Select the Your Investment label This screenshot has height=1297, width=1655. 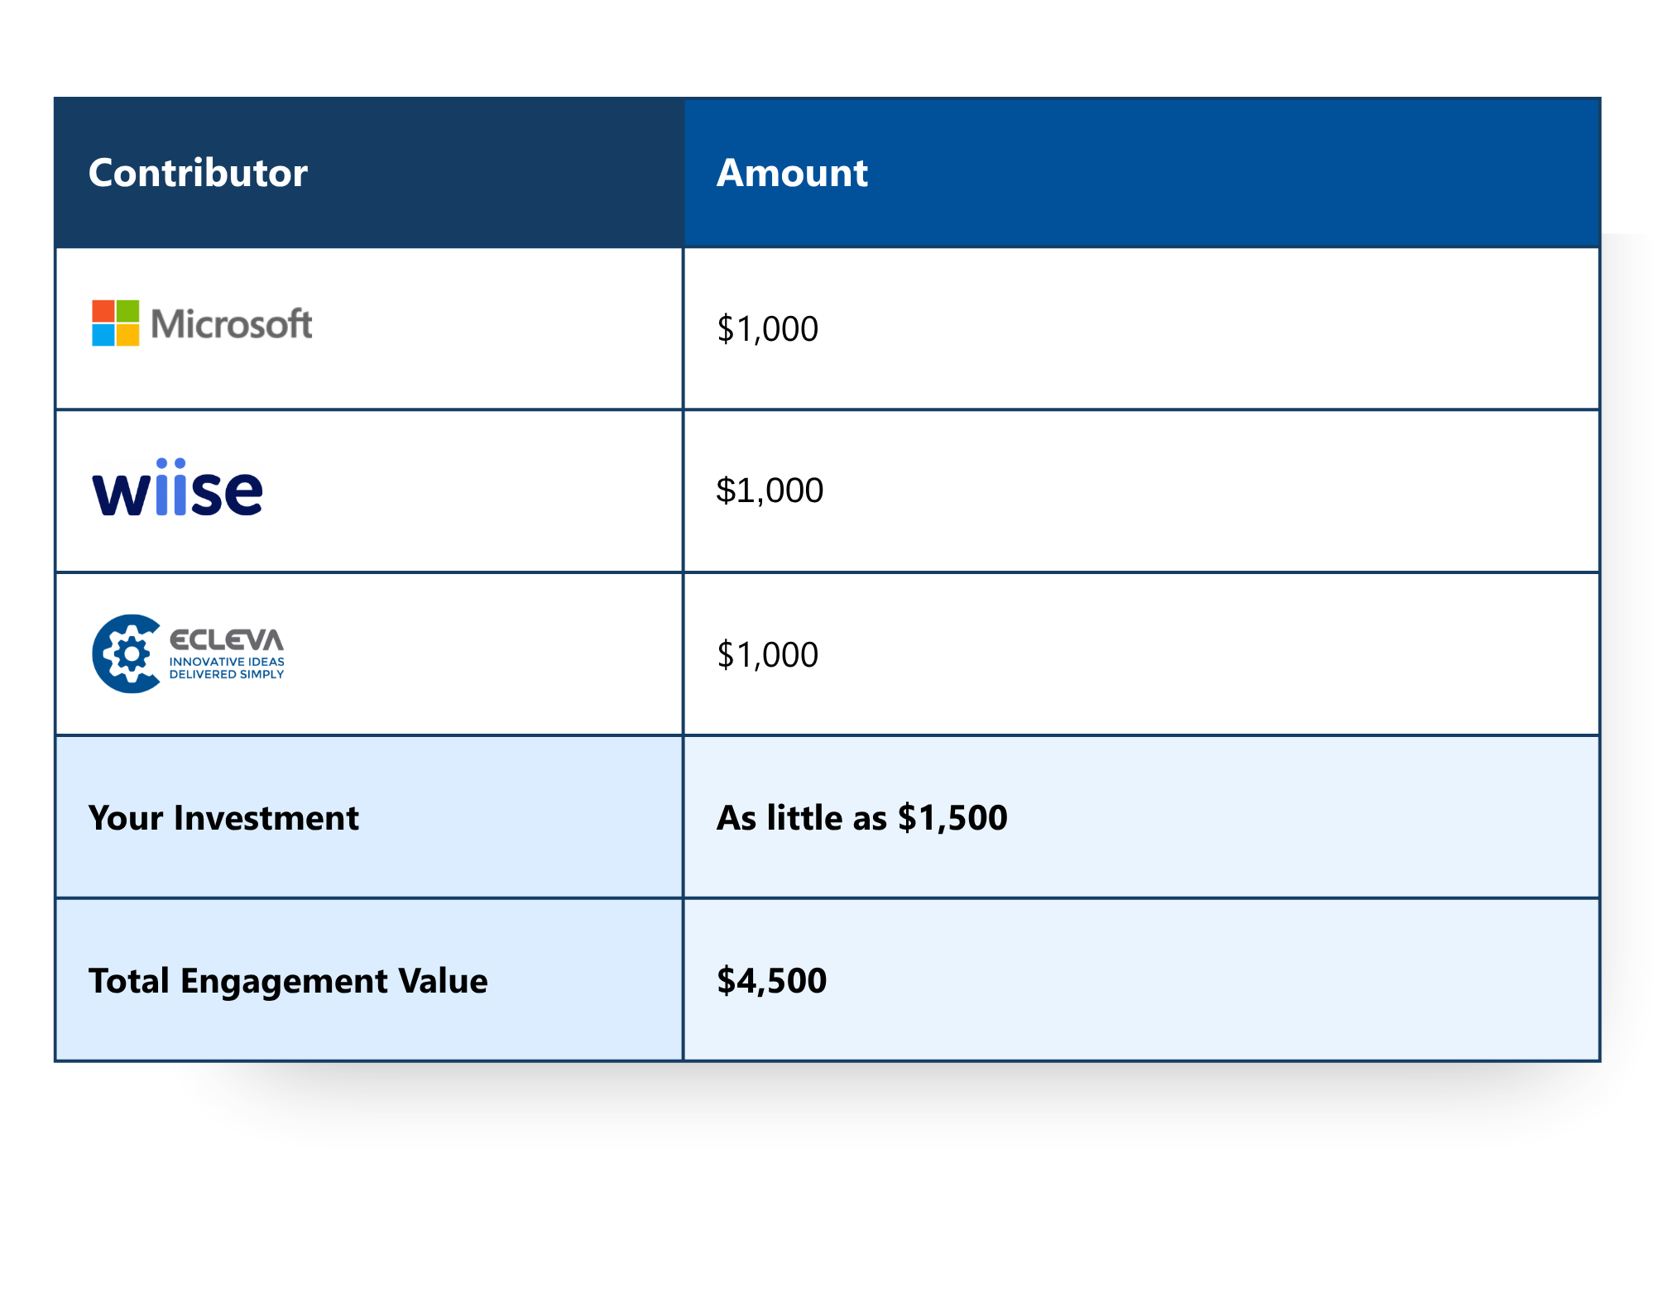coord(223,818)
